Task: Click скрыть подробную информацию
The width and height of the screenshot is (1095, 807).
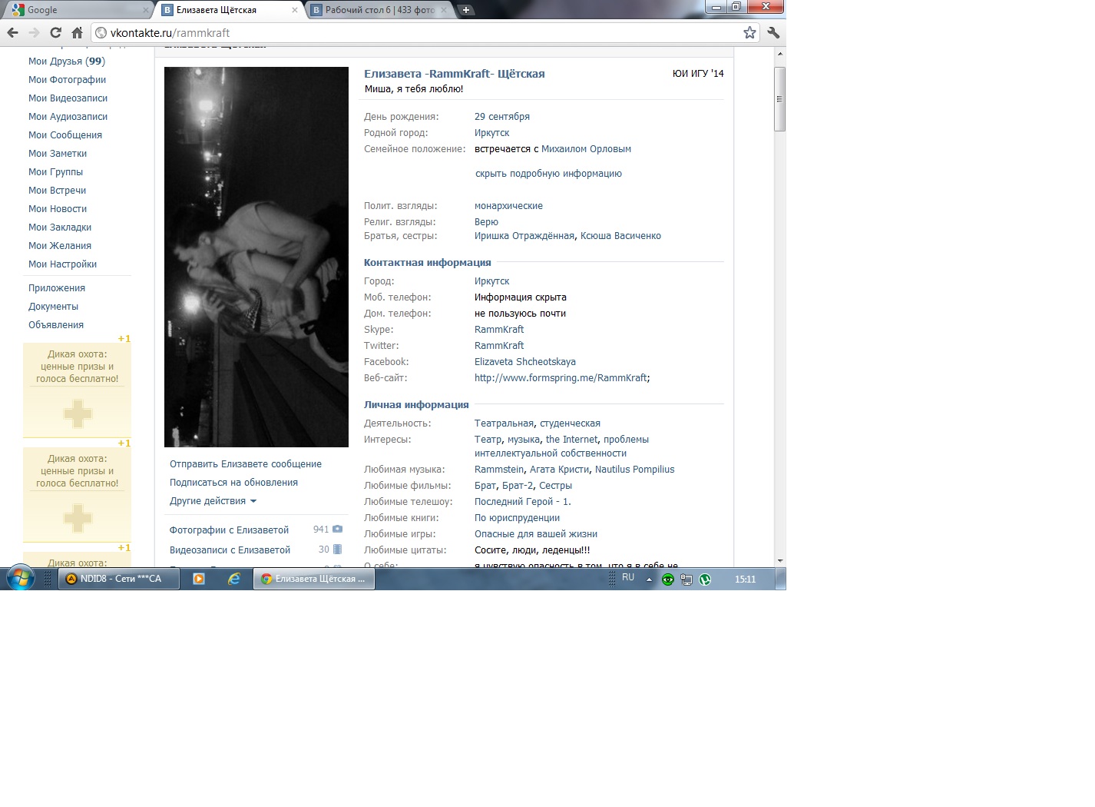Action: pyautogui.click(x=548, y=174)
